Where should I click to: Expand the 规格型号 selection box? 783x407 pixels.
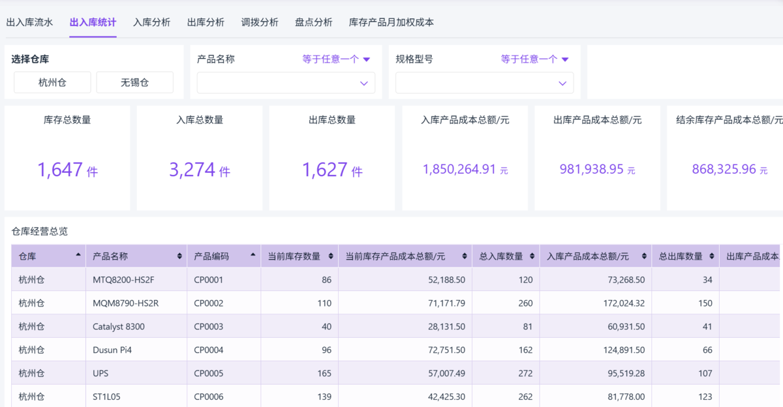(484, 83)
